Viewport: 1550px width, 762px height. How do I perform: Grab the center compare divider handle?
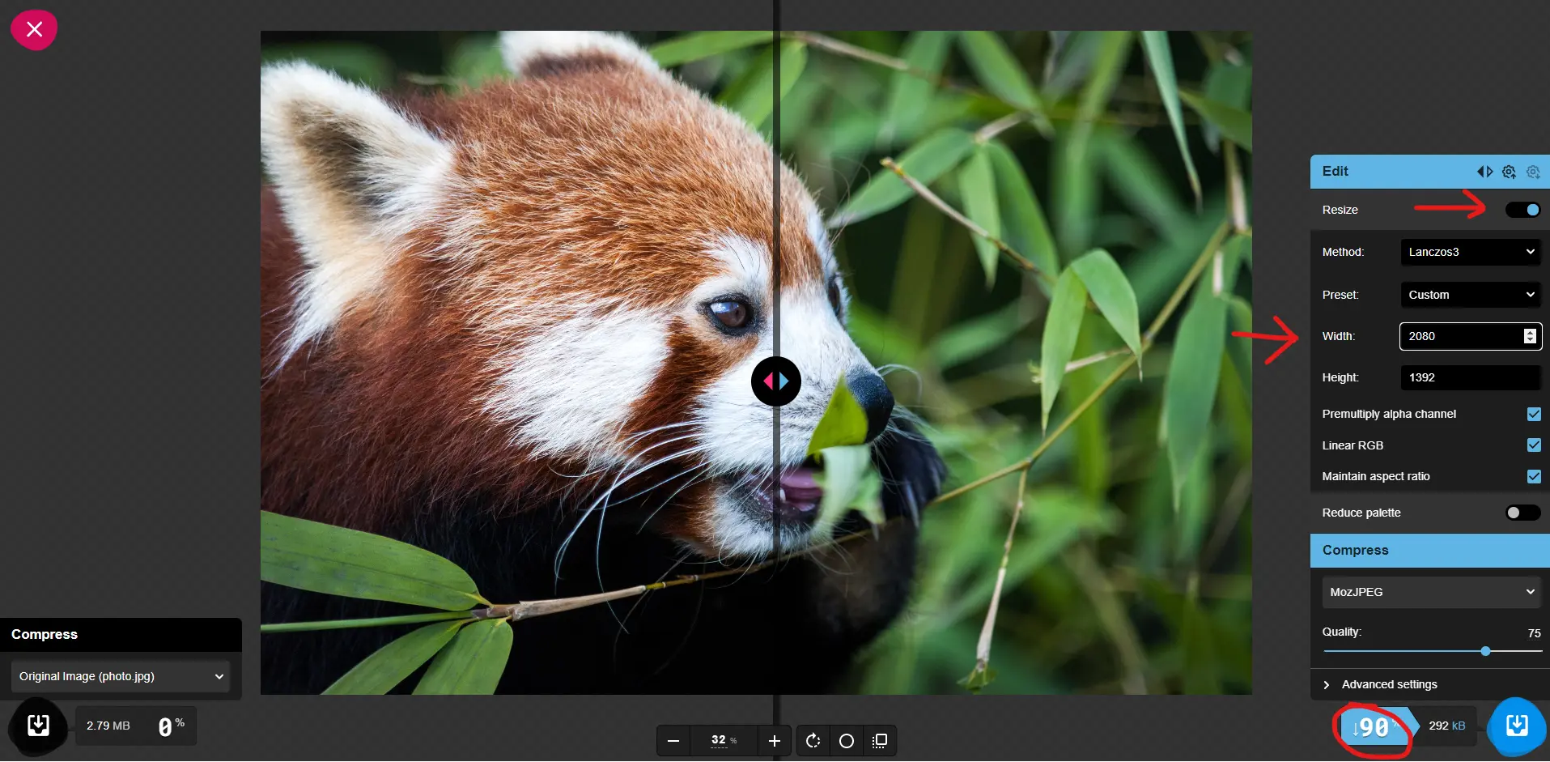point(775,381)
